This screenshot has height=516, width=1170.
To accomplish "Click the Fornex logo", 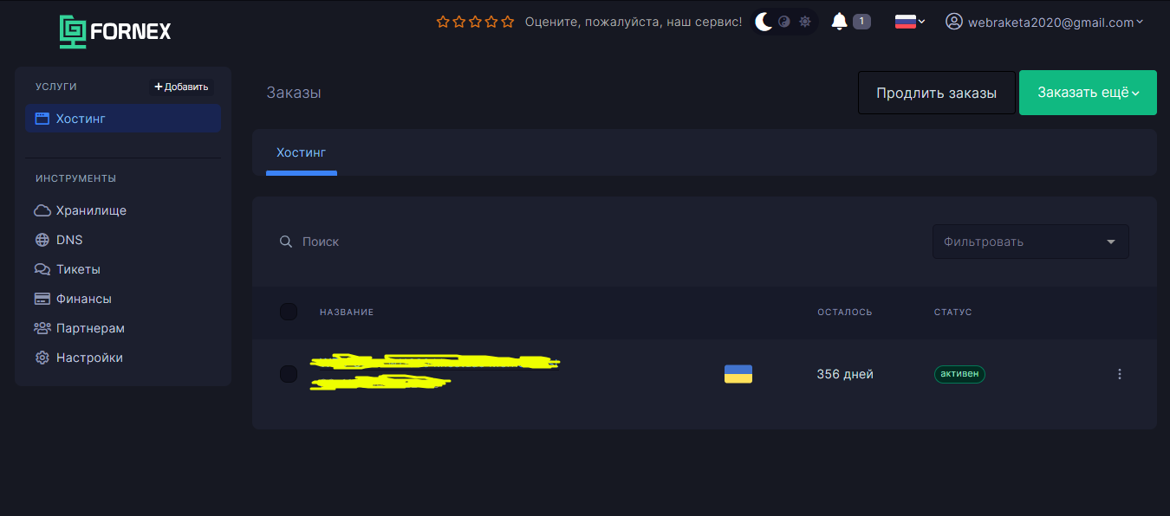I will (115, 32).
